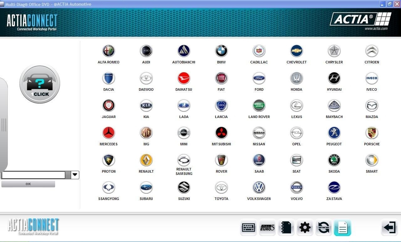The image size is (401, 242).
Task: Select the Smart logo
Action: [x=372, y=160]
